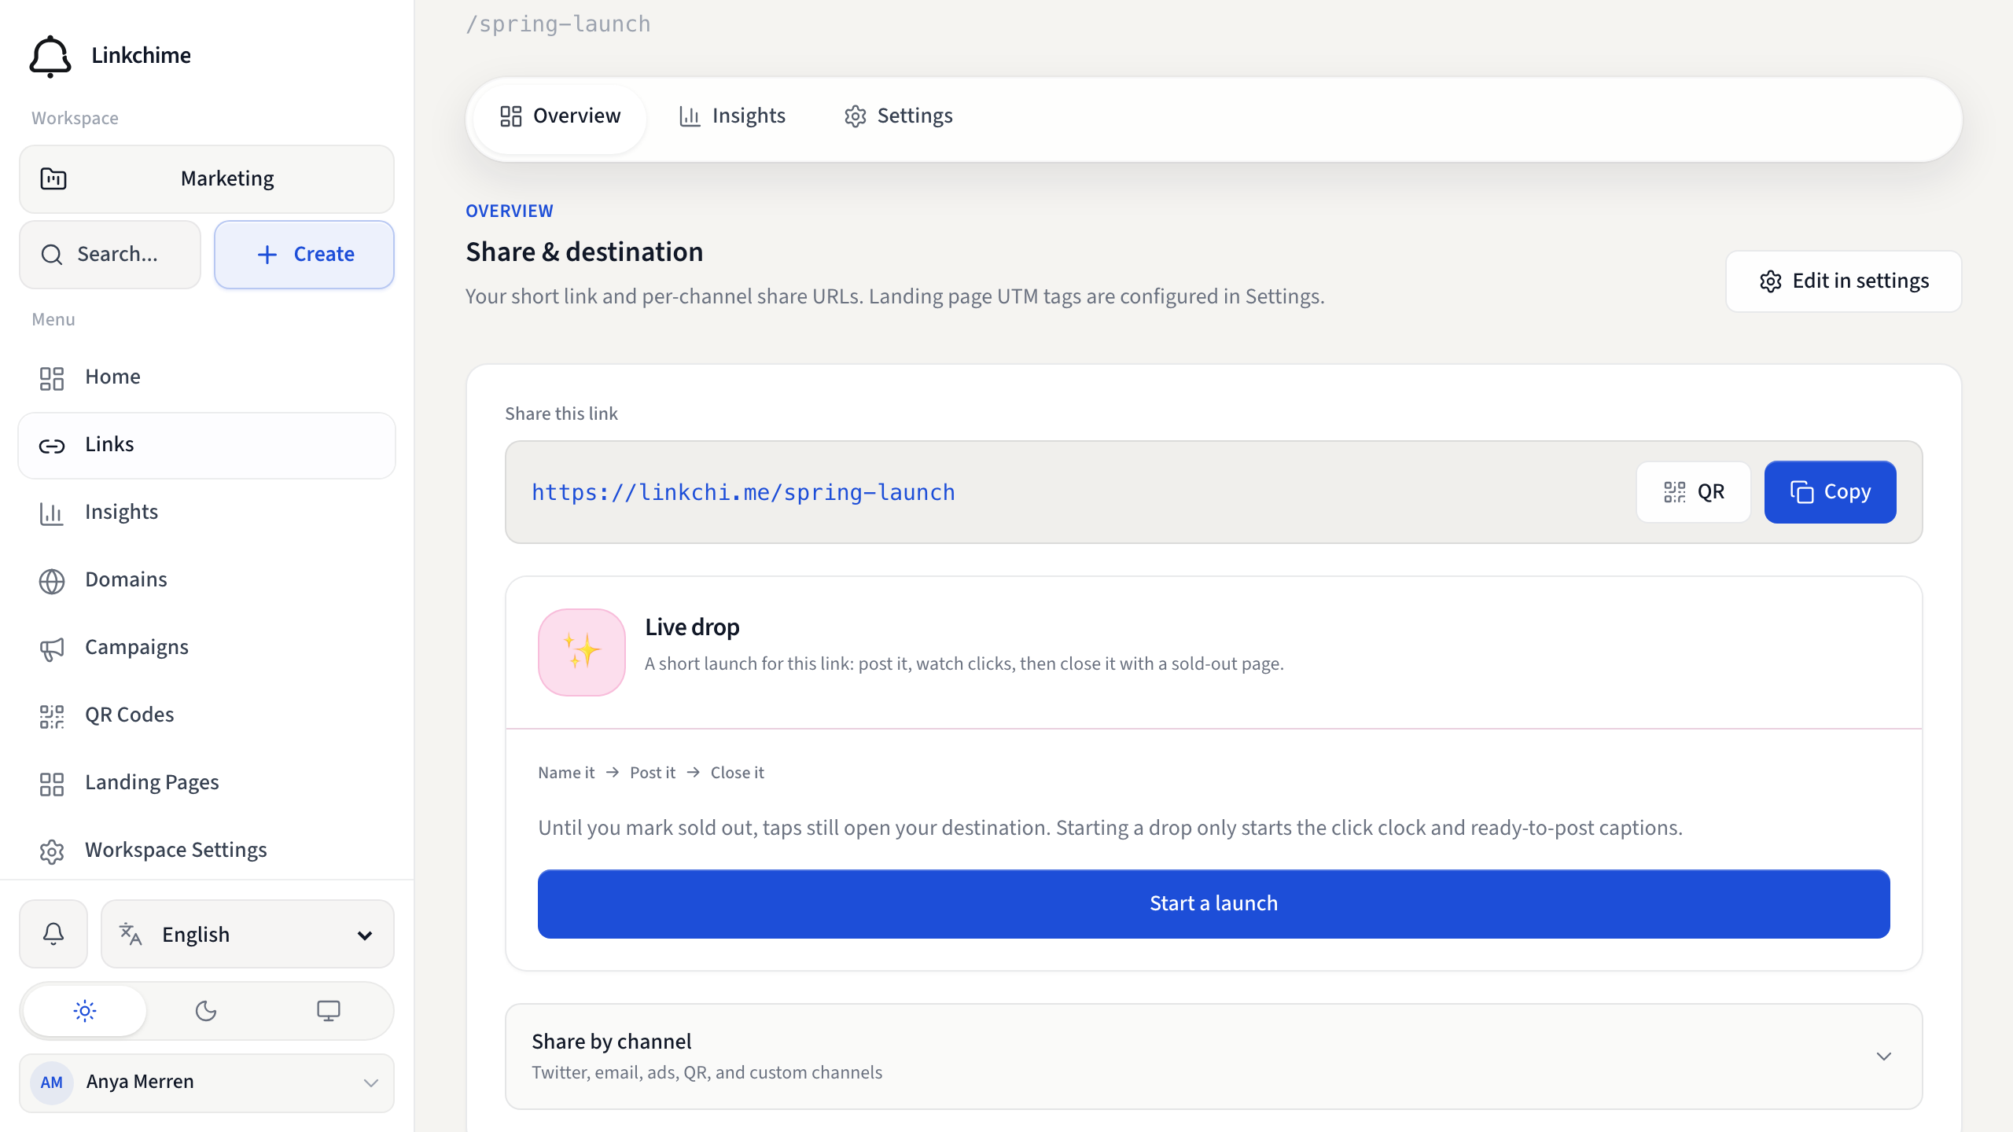
Task: Switch to light theme sun icon
Action: point(85,1011)
